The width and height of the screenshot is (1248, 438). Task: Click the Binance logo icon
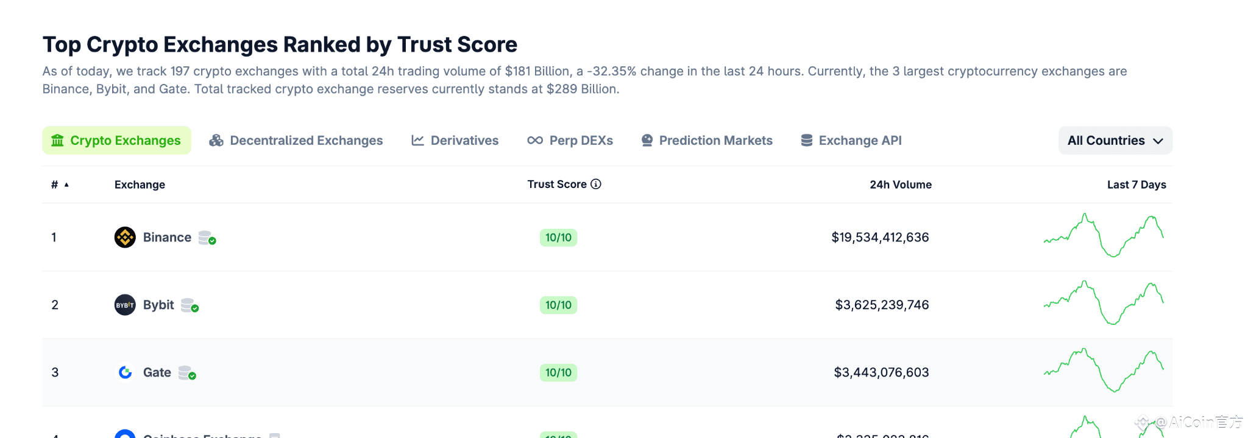point(125,237)
